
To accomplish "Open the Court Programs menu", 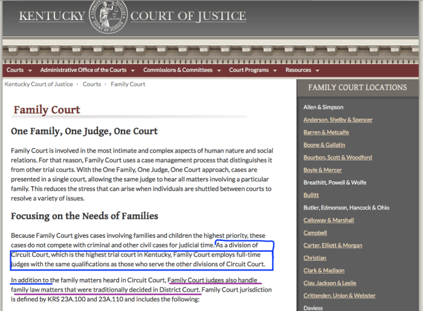I will pos(252,70).
